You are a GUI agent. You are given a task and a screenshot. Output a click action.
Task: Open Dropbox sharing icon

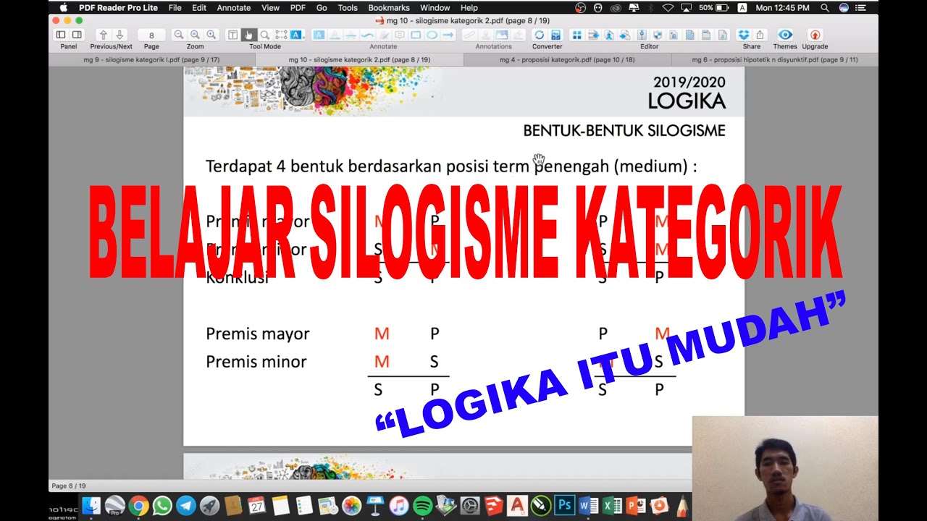pos(744,35)
